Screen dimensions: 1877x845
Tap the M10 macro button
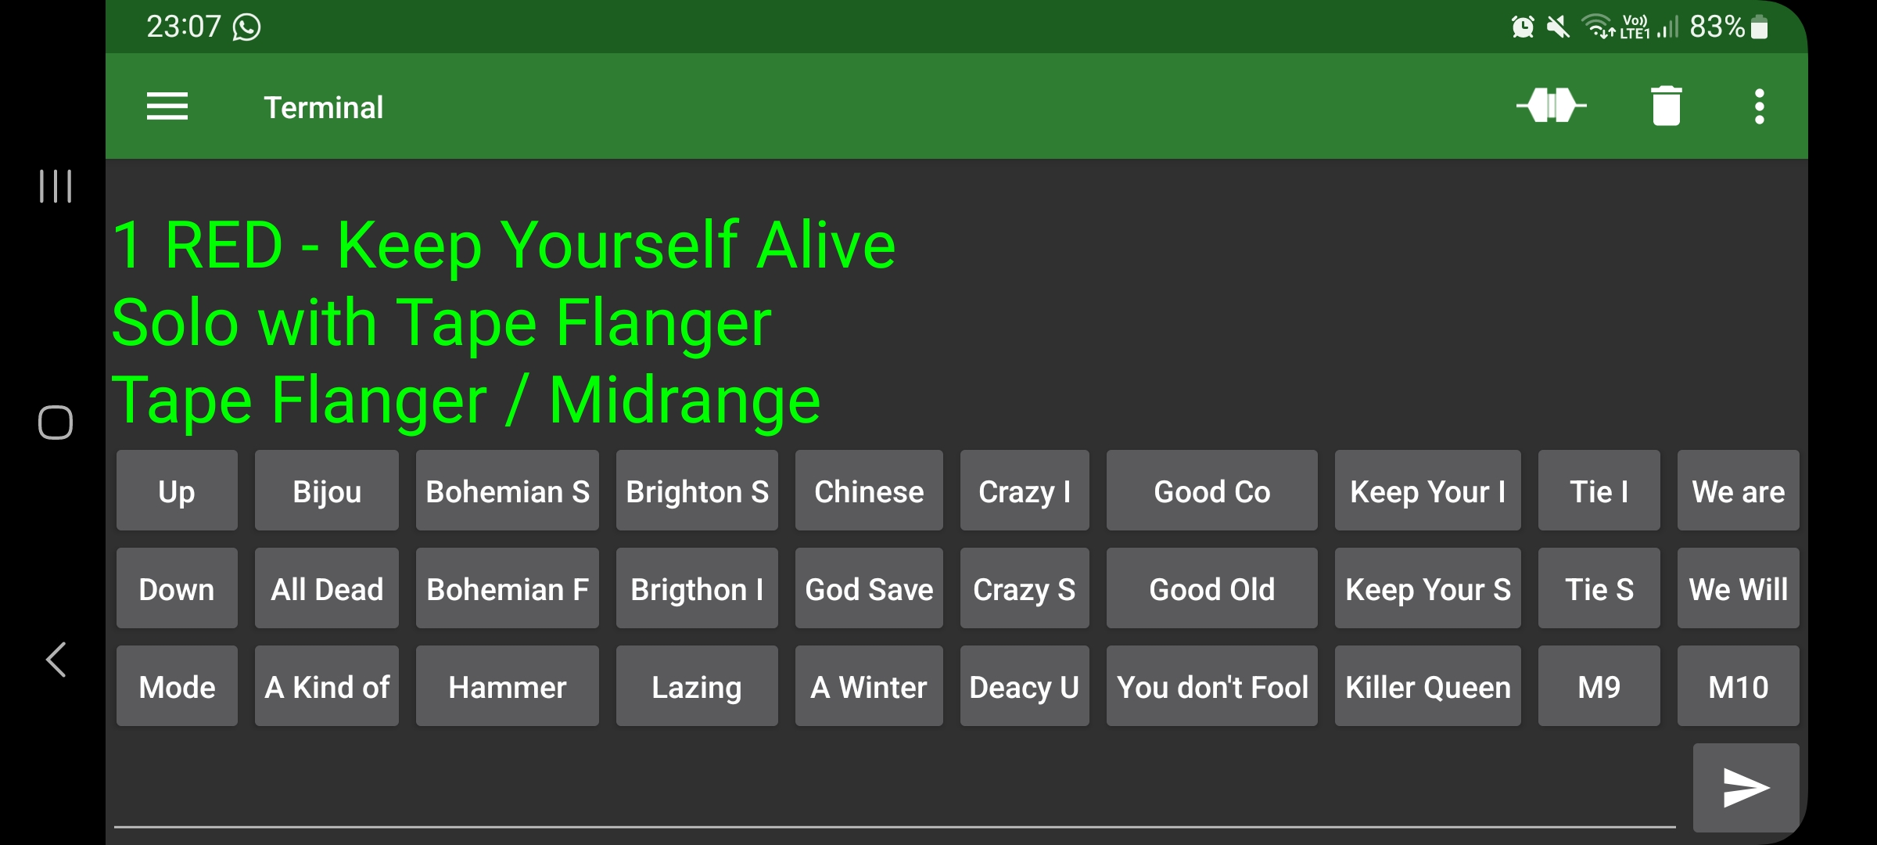point(1739,686)
